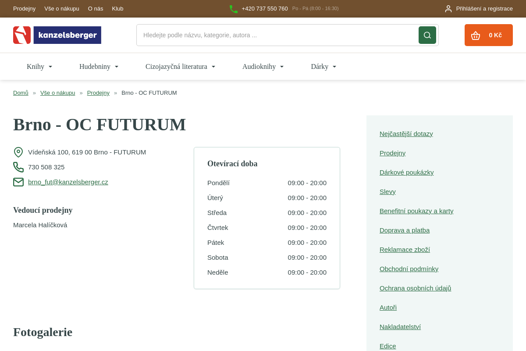Open the Klub top menu item
This screenshot has width=526, height=351.
[117, 9]
